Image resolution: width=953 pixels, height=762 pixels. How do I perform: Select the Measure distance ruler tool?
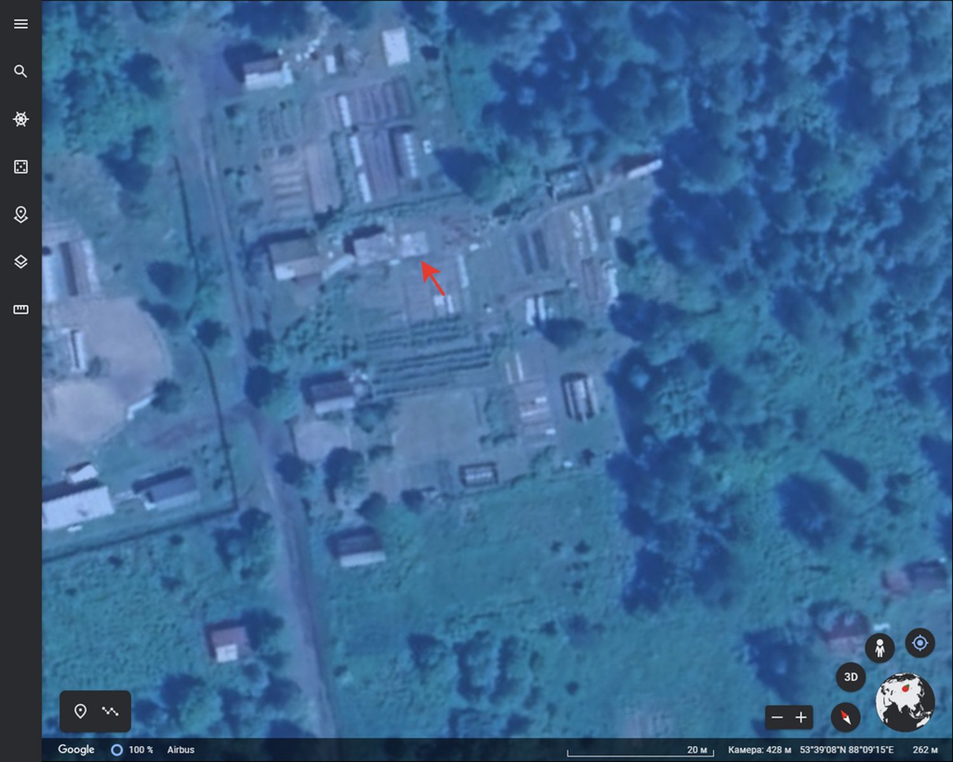pos(20,309)
